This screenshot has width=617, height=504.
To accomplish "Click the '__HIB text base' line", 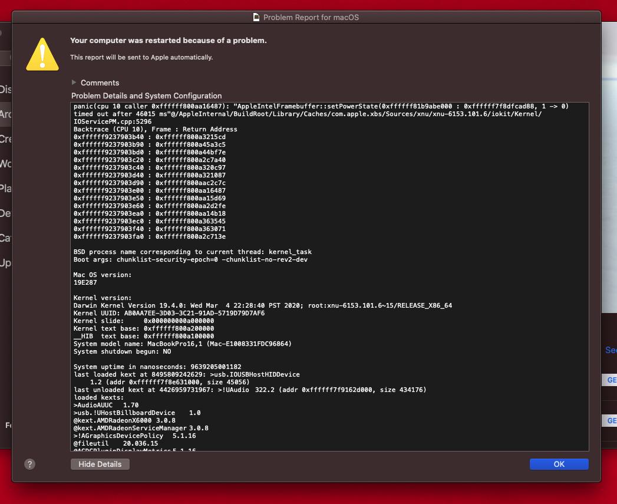I will [144, 336].
